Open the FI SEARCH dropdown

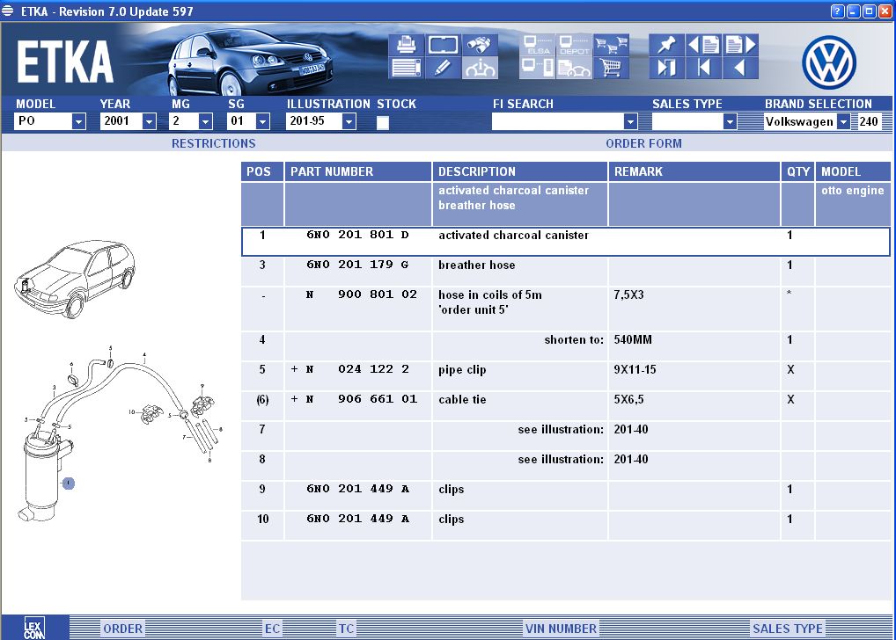629,122
